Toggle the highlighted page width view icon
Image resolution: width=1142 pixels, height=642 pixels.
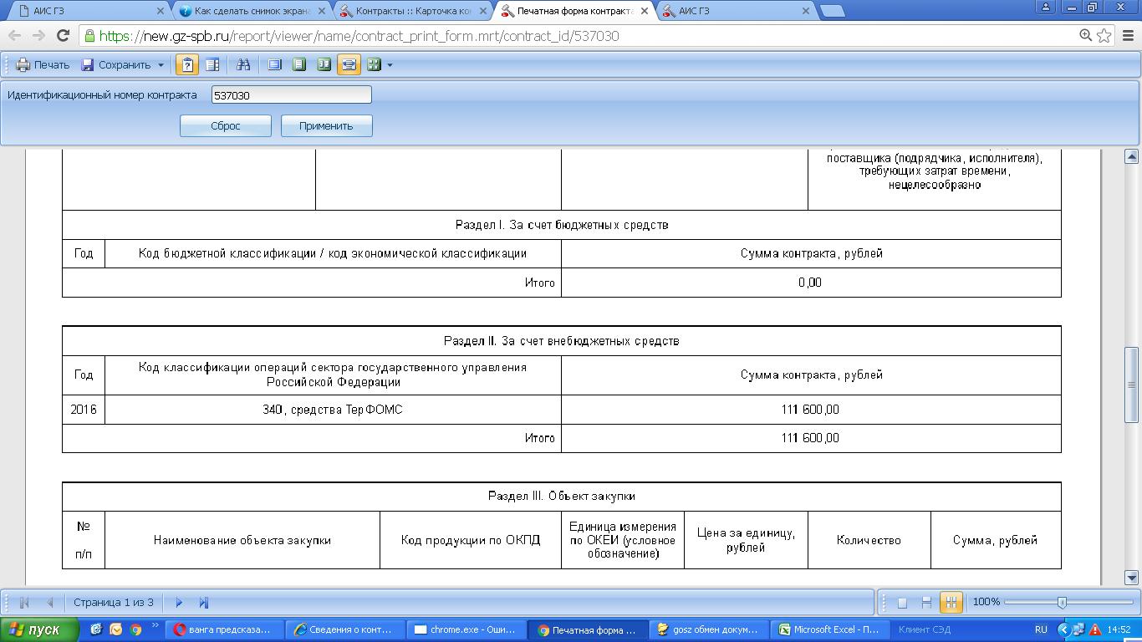[x=349, y=64]
